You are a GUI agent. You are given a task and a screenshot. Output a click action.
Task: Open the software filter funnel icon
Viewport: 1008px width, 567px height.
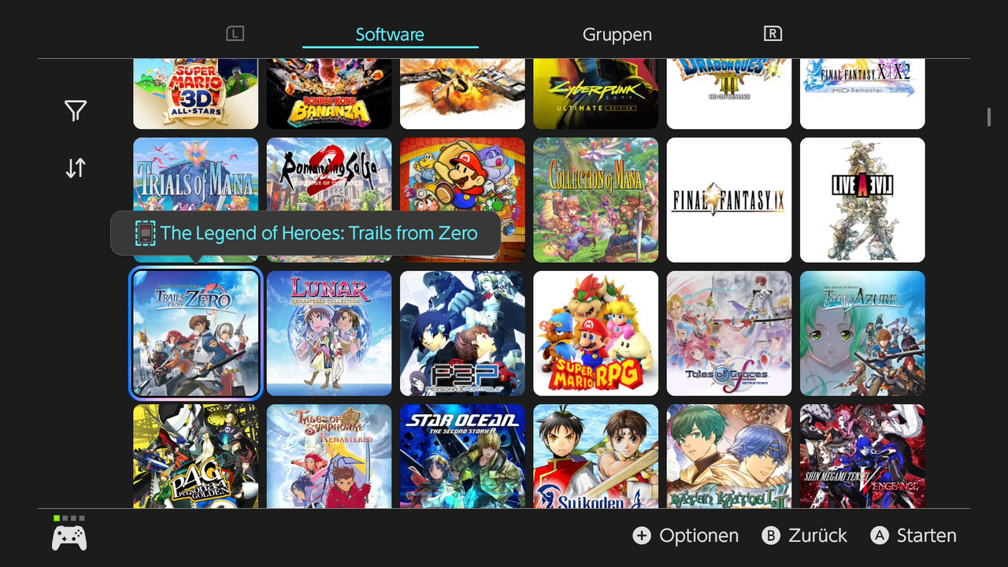click(76, 111)
